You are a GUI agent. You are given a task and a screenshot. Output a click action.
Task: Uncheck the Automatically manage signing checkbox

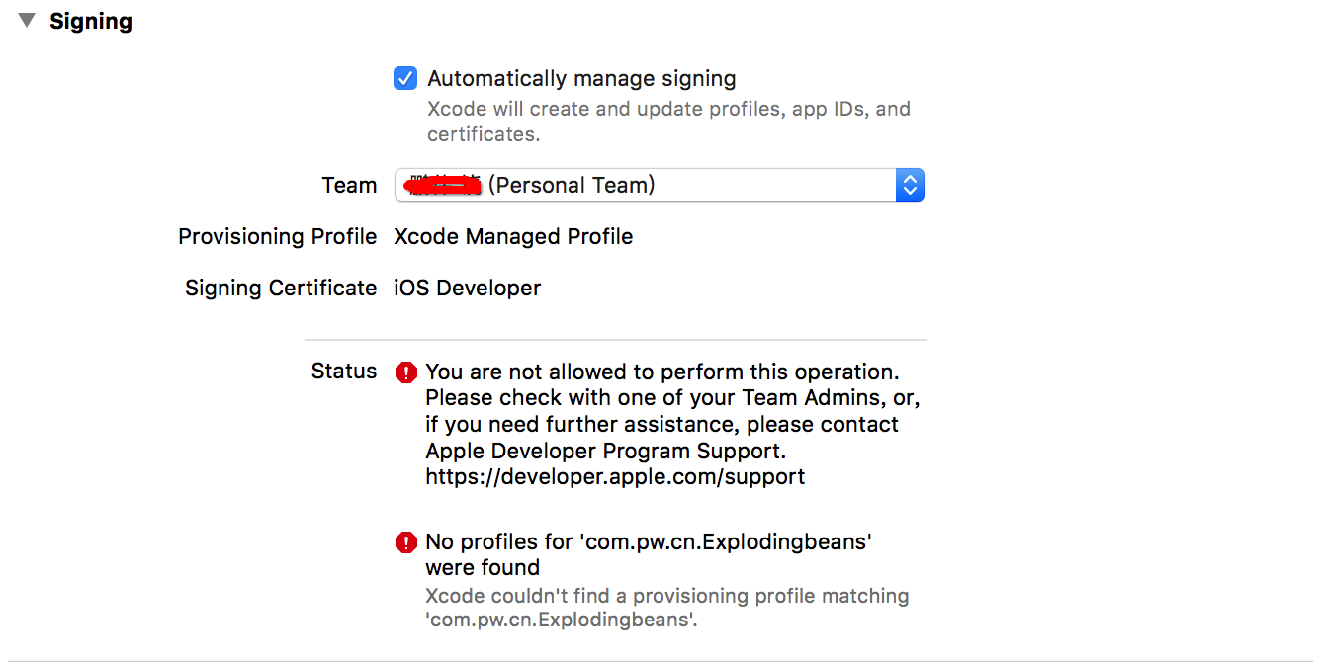pos(405,78)
